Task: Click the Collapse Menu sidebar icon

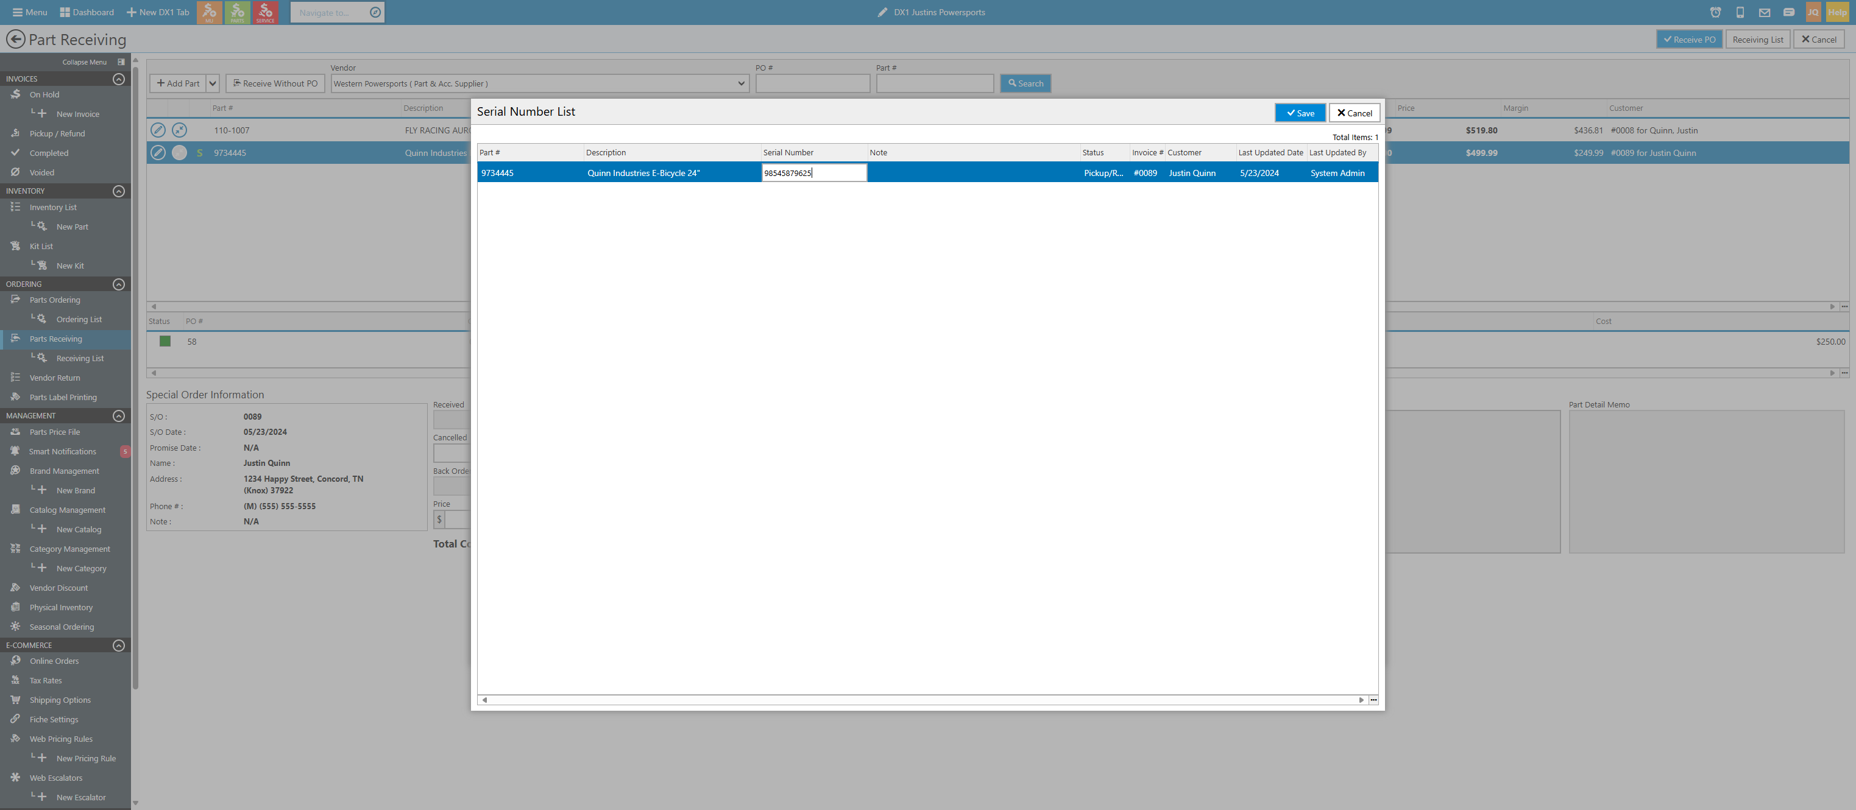Action: [121, 62]
